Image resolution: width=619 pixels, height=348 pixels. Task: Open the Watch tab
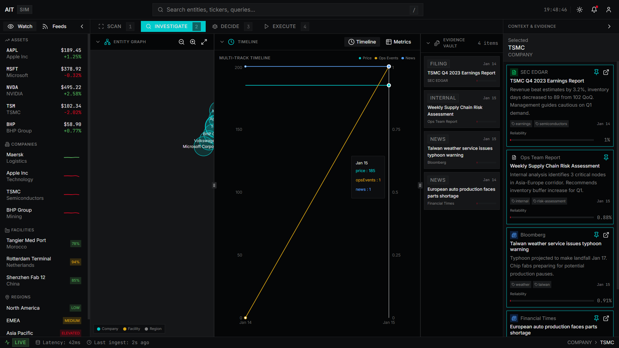[x=20, y=26]
